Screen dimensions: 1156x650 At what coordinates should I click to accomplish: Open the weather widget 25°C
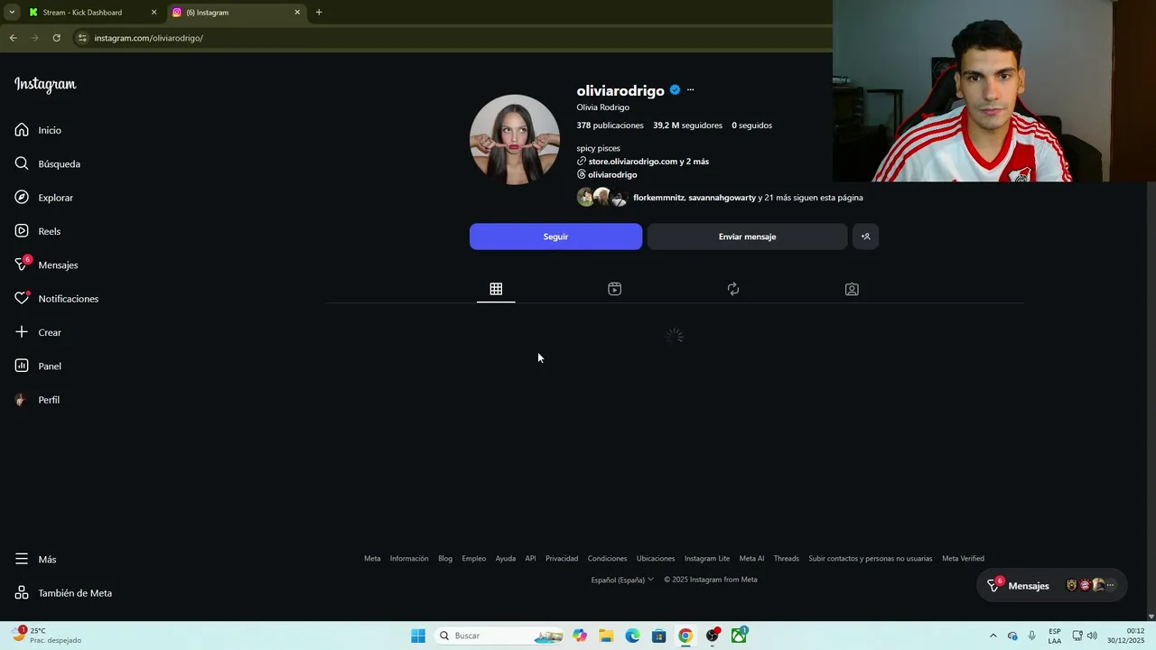coord(47,636)
